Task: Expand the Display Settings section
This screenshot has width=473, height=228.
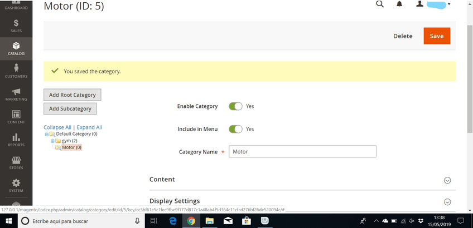Action: [x=447, y=202]
